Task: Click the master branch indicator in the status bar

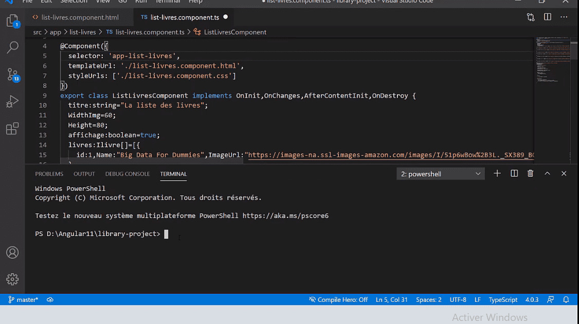Action: pyautogui.click(x=23, y=300)
